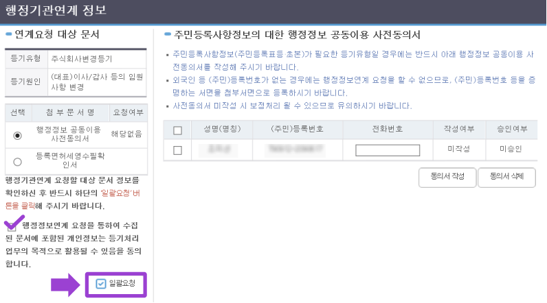
Task: Check the applicant row checkbox
Action: point(177,150)
